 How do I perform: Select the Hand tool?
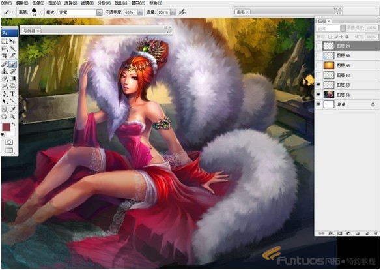click(x=5, y=117)
